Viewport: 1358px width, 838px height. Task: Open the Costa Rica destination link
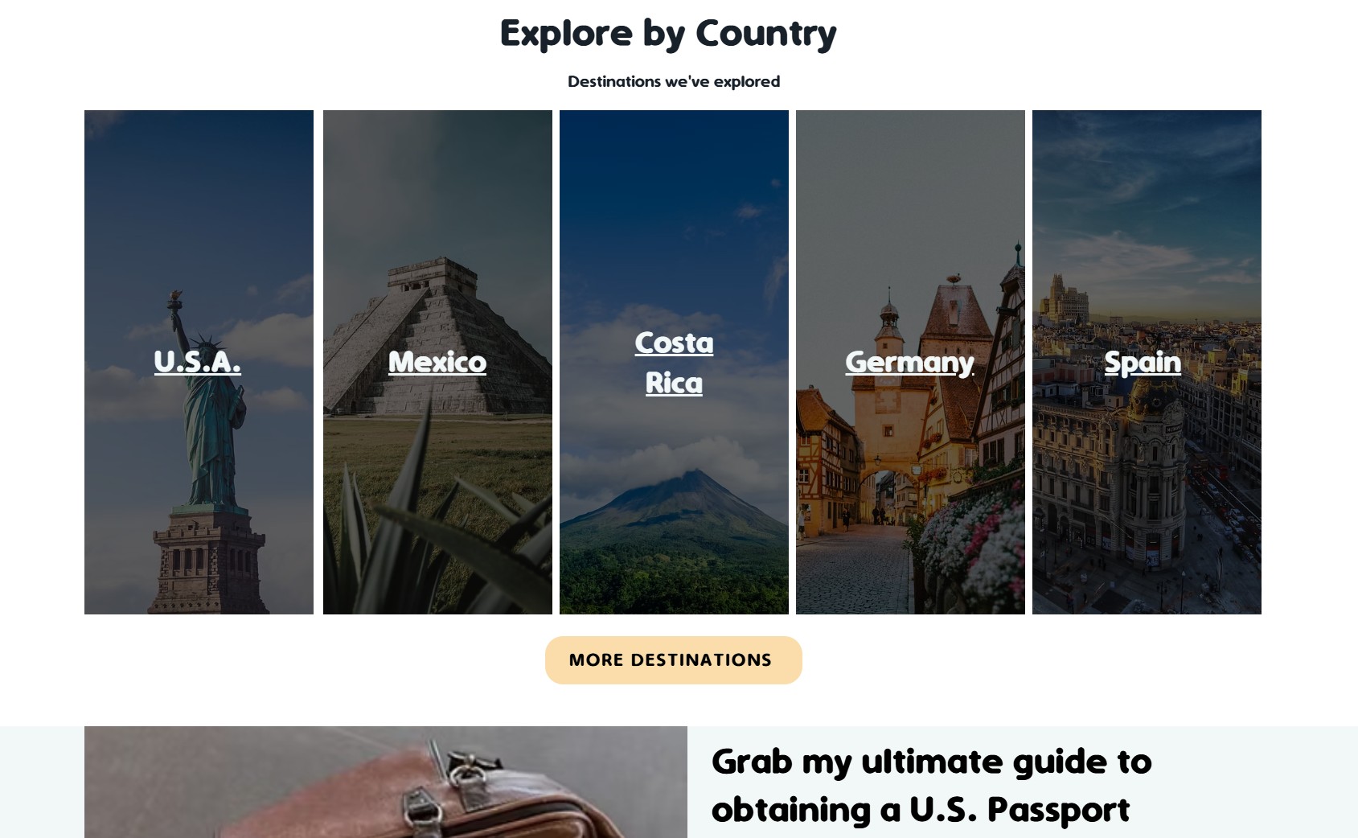(674, 363)
